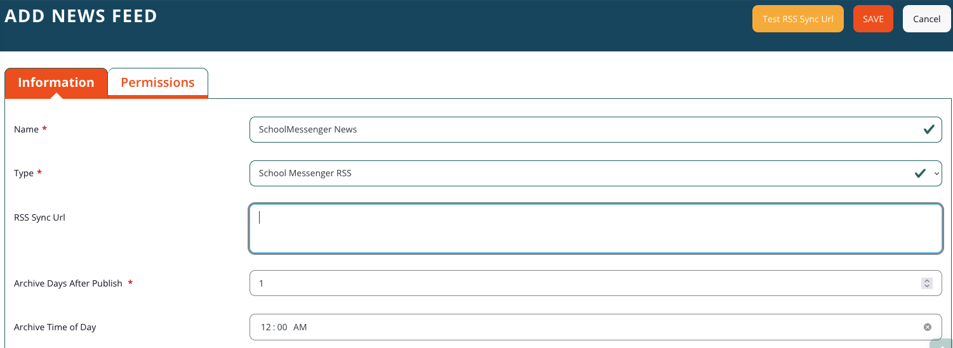
Task: Switch to the Information tab
Action: coord(56,82)
